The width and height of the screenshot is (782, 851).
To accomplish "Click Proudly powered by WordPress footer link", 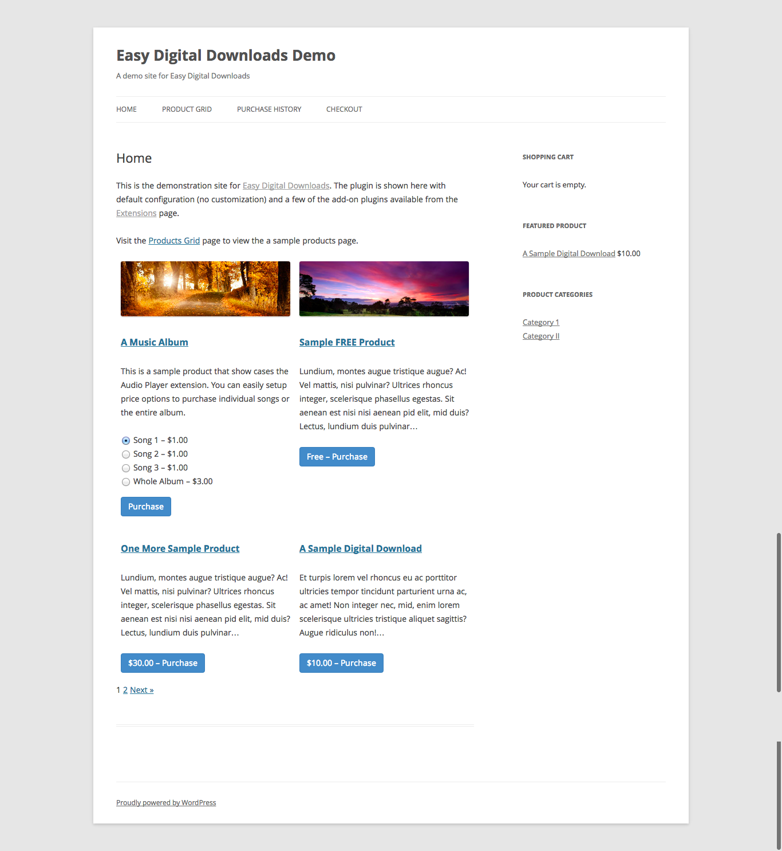I will point(166,802).
